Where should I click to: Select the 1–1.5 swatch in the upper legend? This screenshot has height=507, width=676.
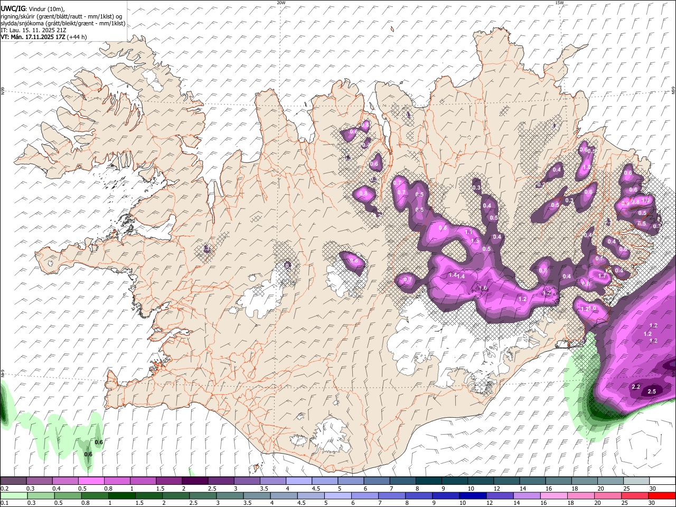click(143, 481)
